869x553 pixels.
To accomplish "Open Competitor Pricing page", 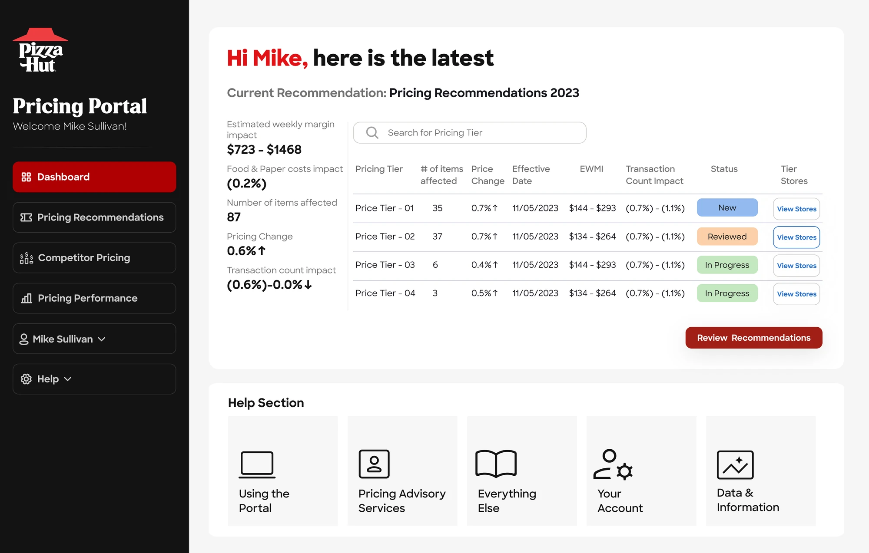I will pos(94,258).
